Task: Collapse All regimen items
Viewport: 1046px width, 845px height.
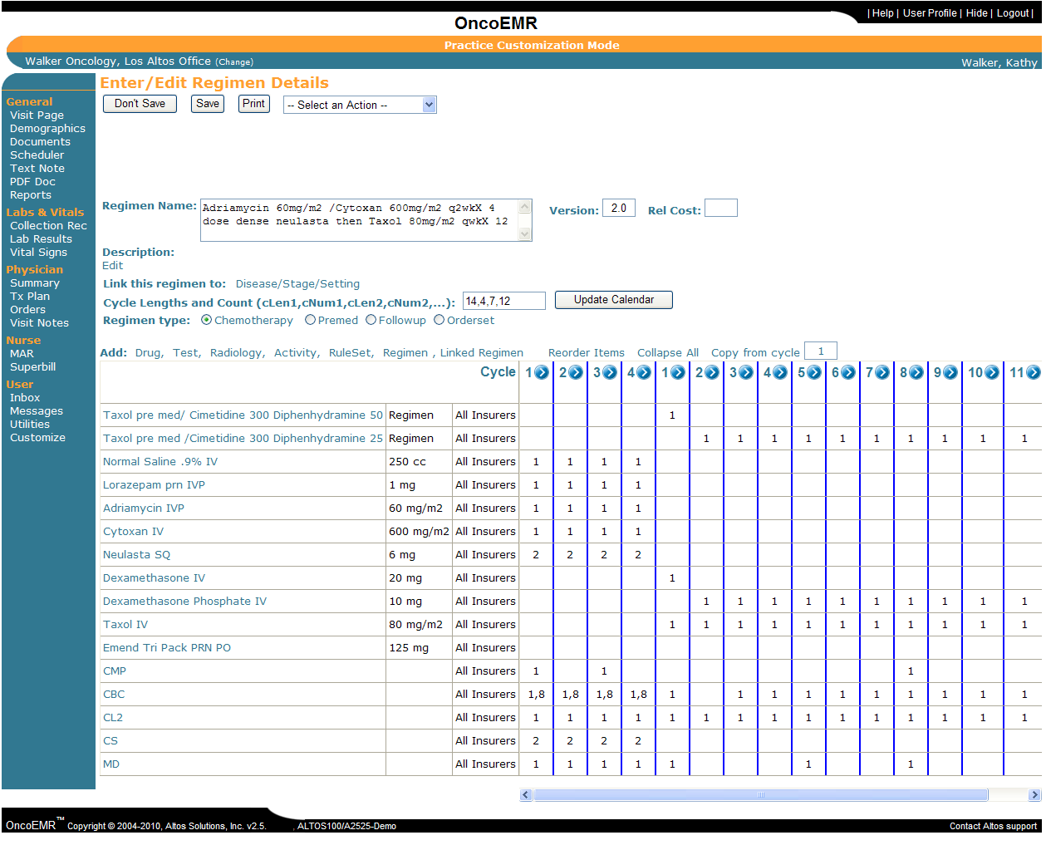Action: (668, 352)
